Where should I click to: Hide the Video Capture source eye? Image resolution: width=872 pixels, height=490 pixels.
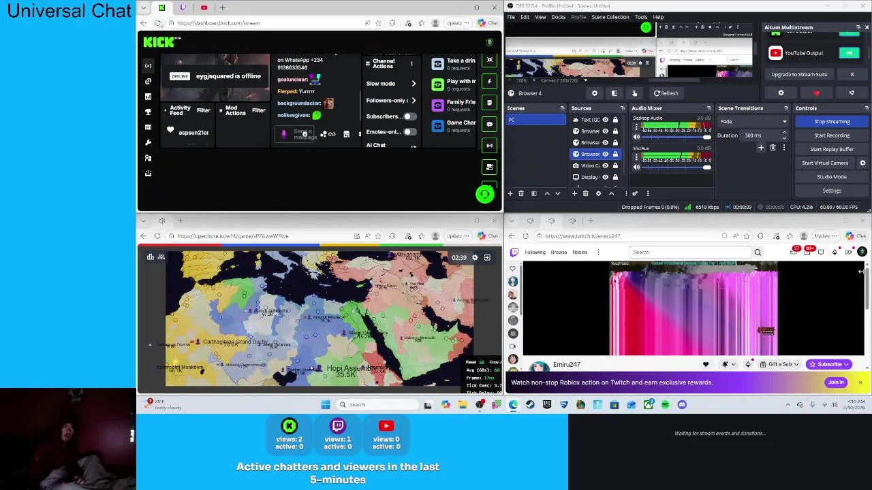(605, 165)
